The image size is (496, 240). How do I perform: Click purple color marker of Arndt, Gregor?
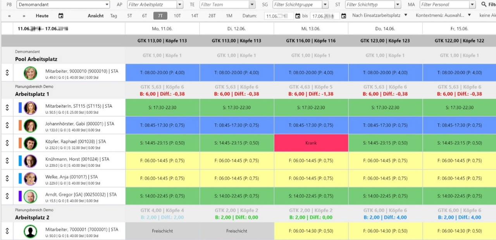click(x=20, y=196)
